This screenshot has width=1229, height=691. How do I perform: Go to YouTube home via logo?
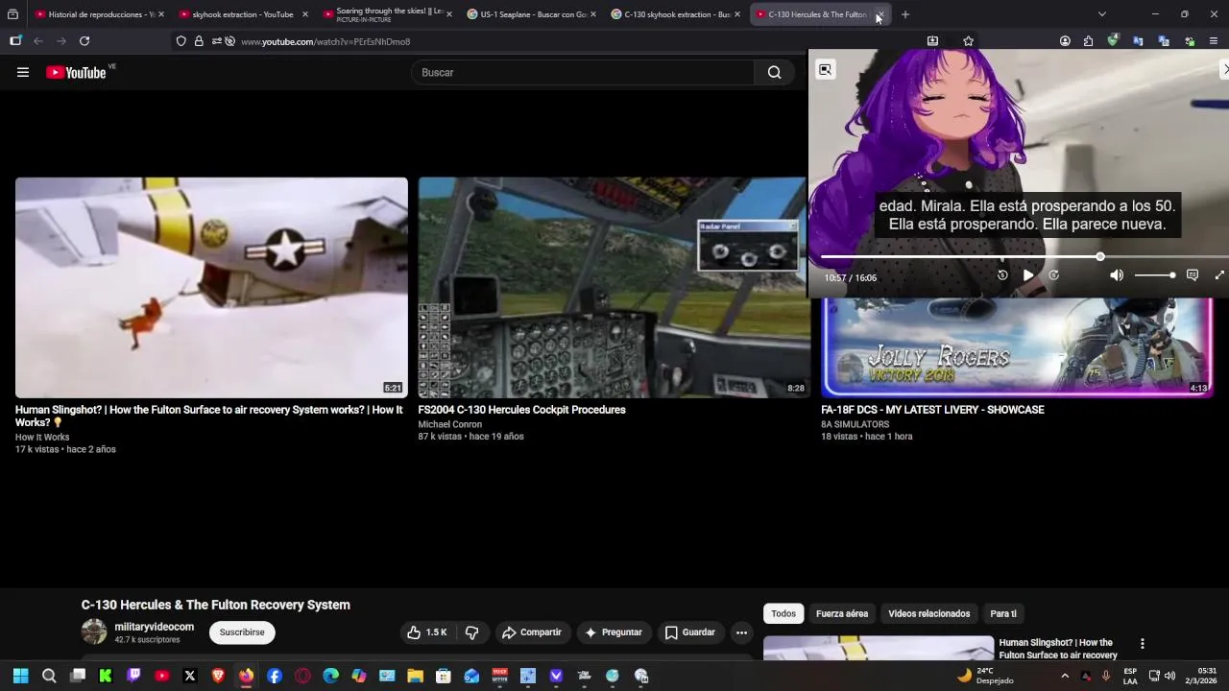pyautogui.click(x=76, y=72)
